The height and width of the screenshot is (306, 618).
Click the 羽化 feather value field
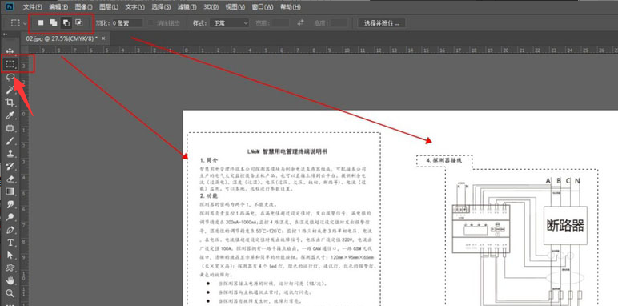(127, 23)
